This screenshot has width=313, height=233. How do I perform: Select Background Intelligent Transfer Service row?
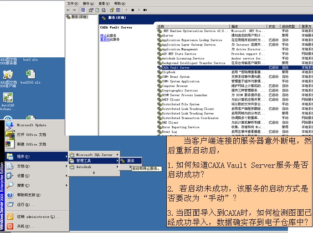point(235,63)
